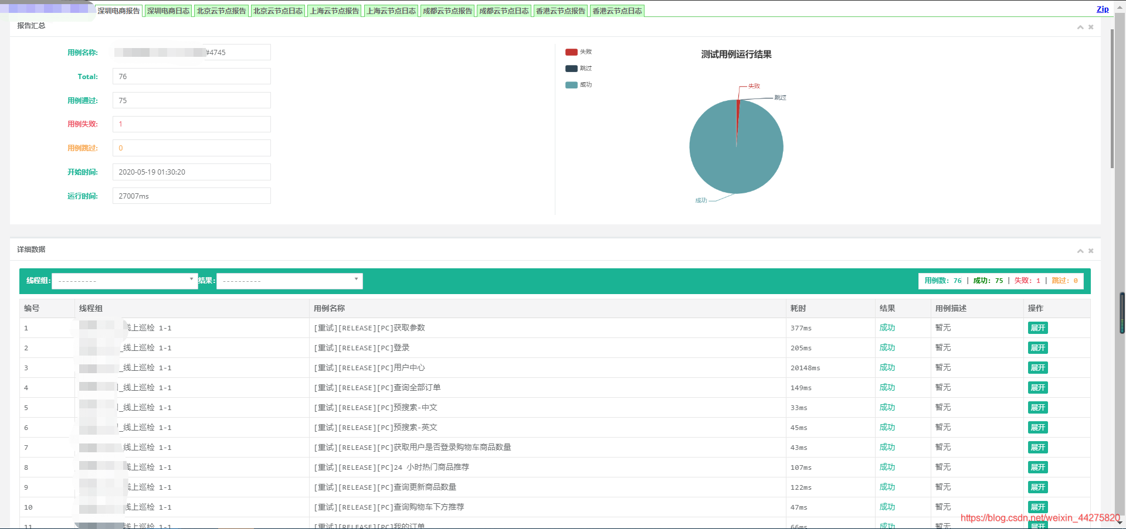Toggle the 成功 legend swatch
The width and height of the screenshot is (1126, 529).
click(x=571, y=85)
